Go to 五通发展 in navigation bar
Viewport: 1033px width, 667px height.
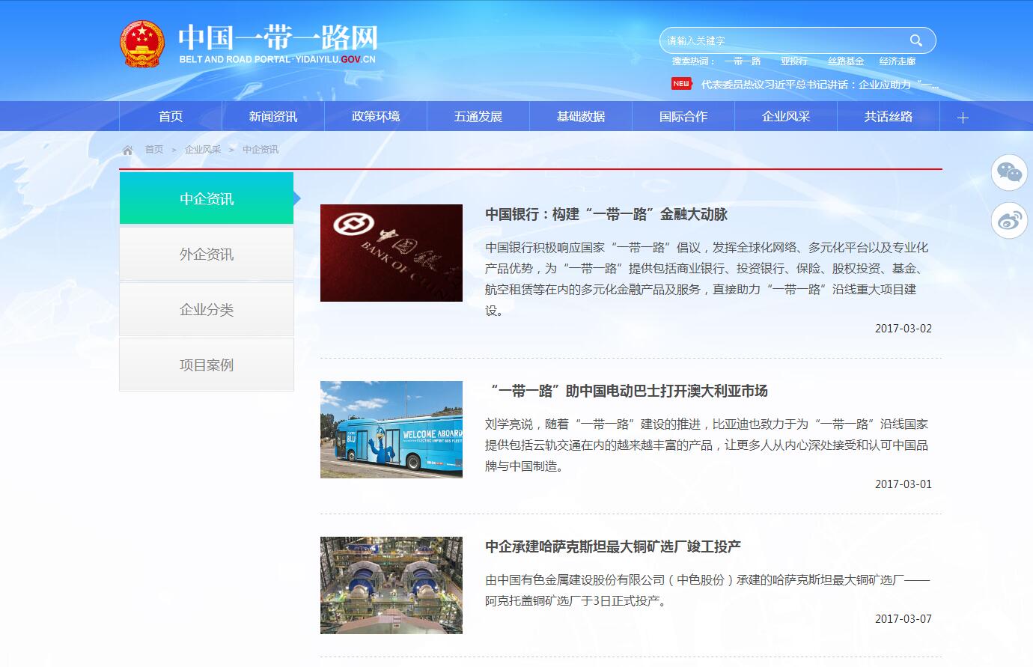(x=478, y=117)
